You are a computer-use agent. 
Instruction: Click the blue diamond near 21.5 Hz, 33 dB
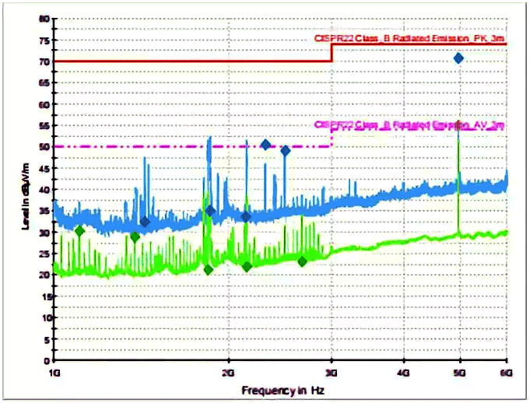(x=246, y=217)
